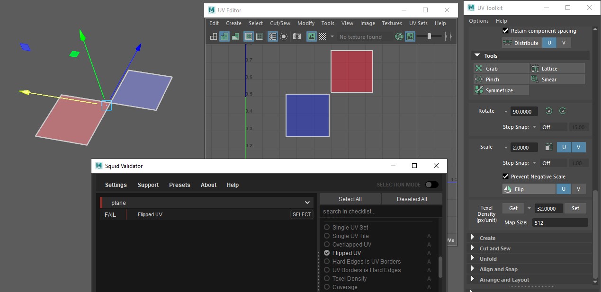Click UV snapshot camera icon
The image size is (601, 292).
pos(297,36)
